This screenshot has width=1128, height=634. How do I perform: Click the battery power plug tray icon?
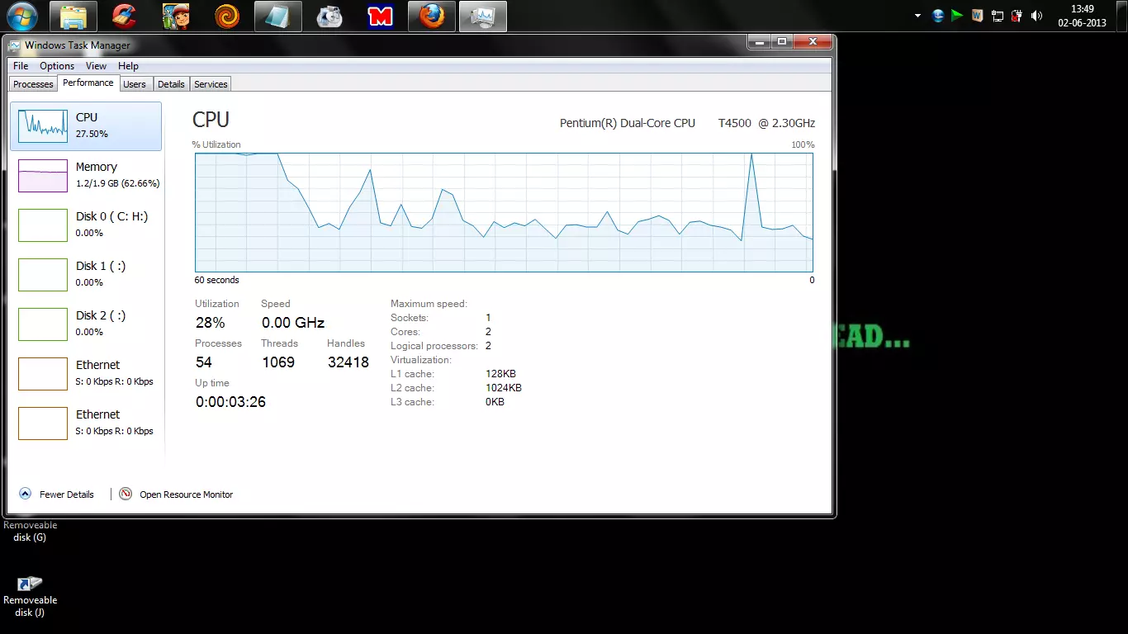[x=1017, y=16]
